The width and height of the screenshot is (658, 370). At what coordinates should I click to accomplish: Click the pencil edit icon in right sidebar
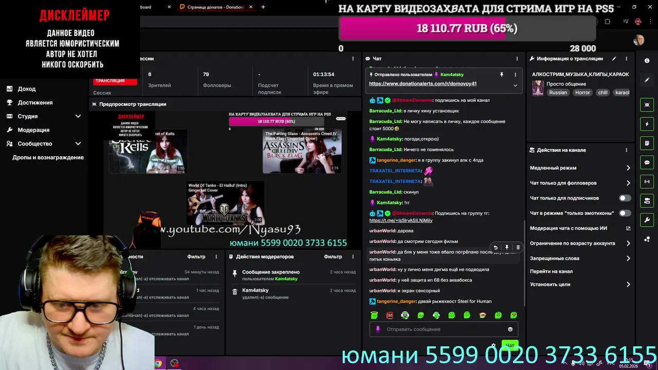(x=647, y=80)
